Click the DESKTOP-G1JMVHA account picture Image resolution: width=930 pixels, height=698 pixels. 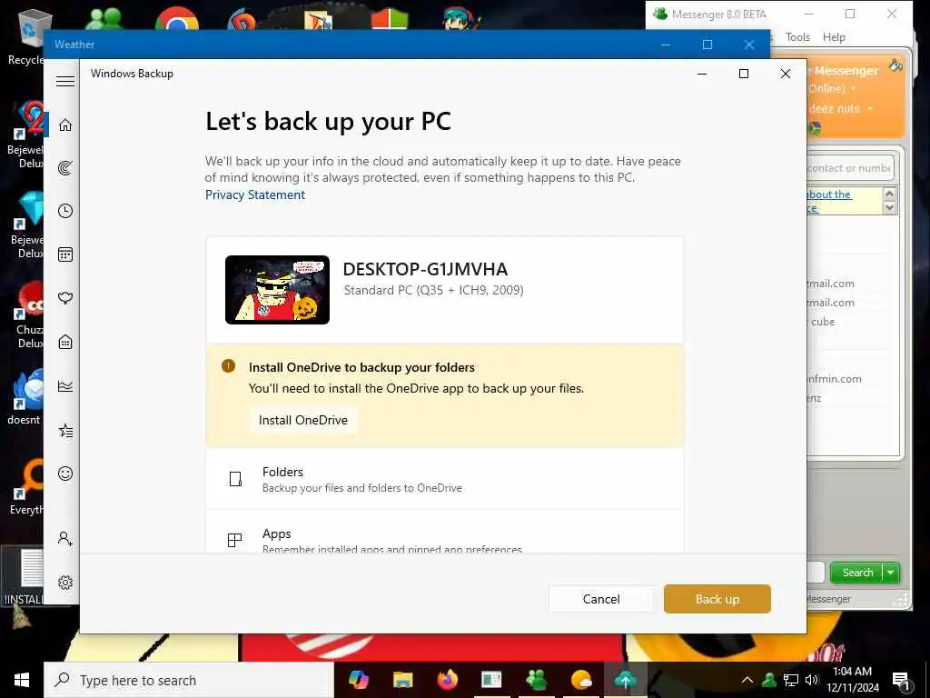pyautogui.click(x=277, y=290)
